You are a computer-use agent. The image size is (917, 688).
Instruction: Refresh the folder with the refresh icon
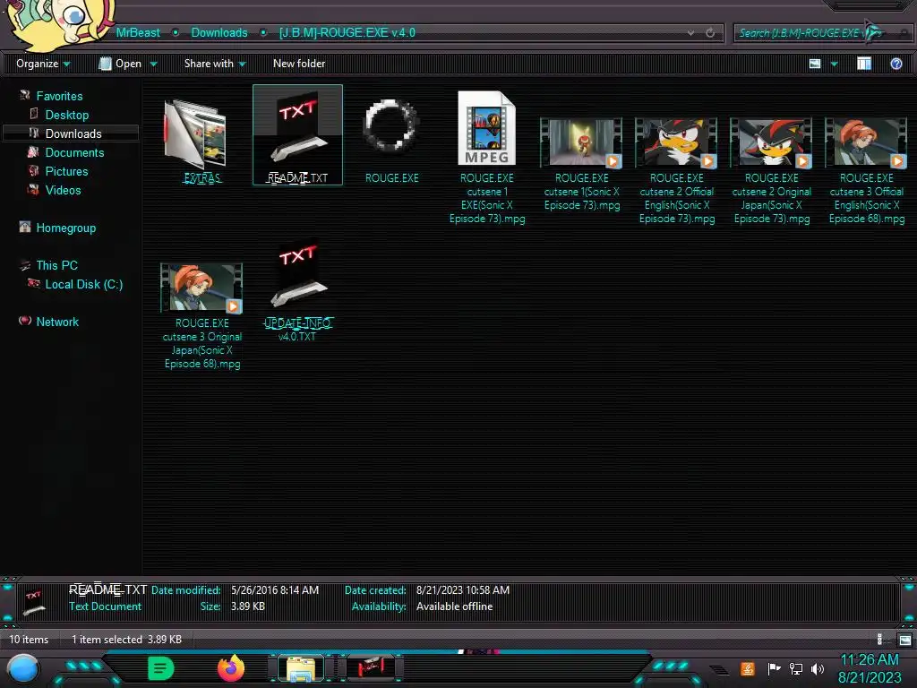tap(710, 33)
